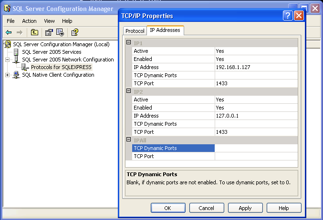Click the IP1 TCP Port value 1433
The width and height of the screenshot is (323, 220).
[256, 83]
